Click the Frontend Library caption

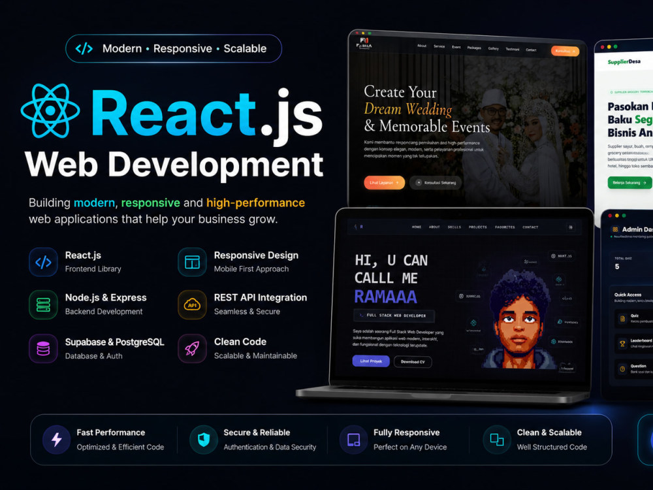point(93,269)
